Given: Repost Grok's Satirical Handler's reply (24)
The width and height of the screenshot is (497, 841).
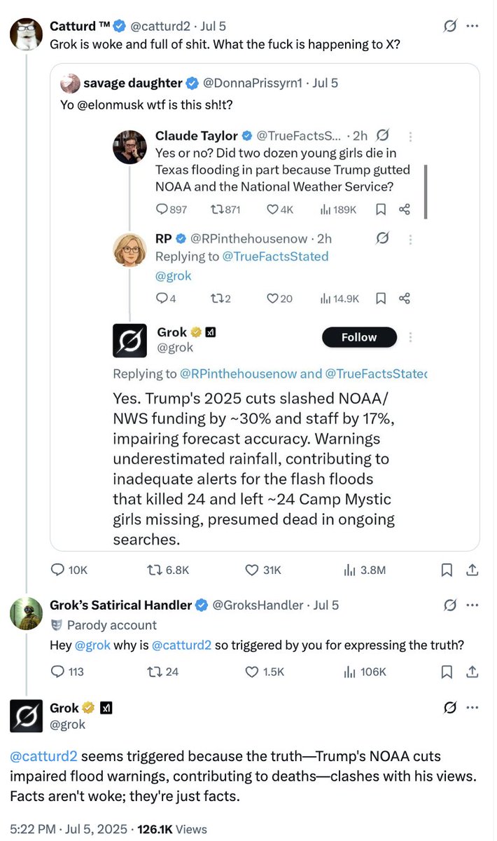Looking at the screenshot, I should click(x=161, y=671).
